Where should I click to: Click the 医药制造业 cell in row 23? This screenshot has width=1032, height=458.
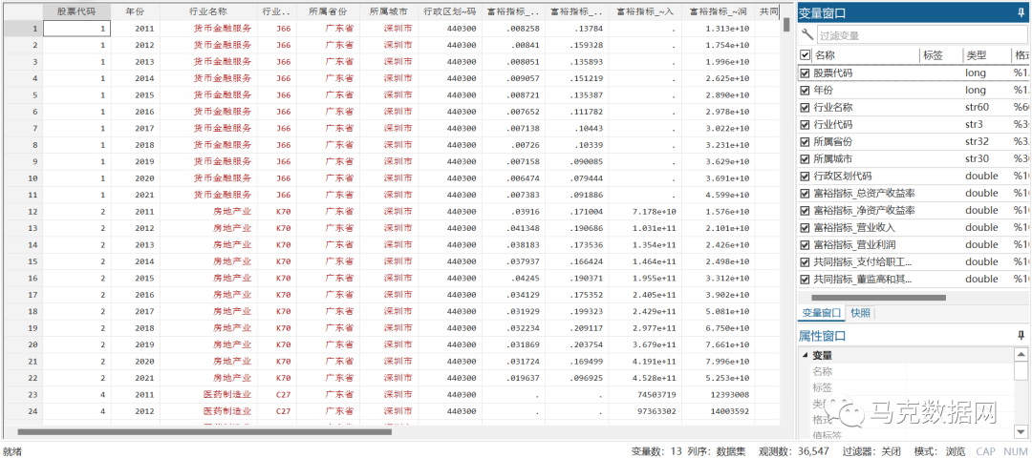[208, 394]
